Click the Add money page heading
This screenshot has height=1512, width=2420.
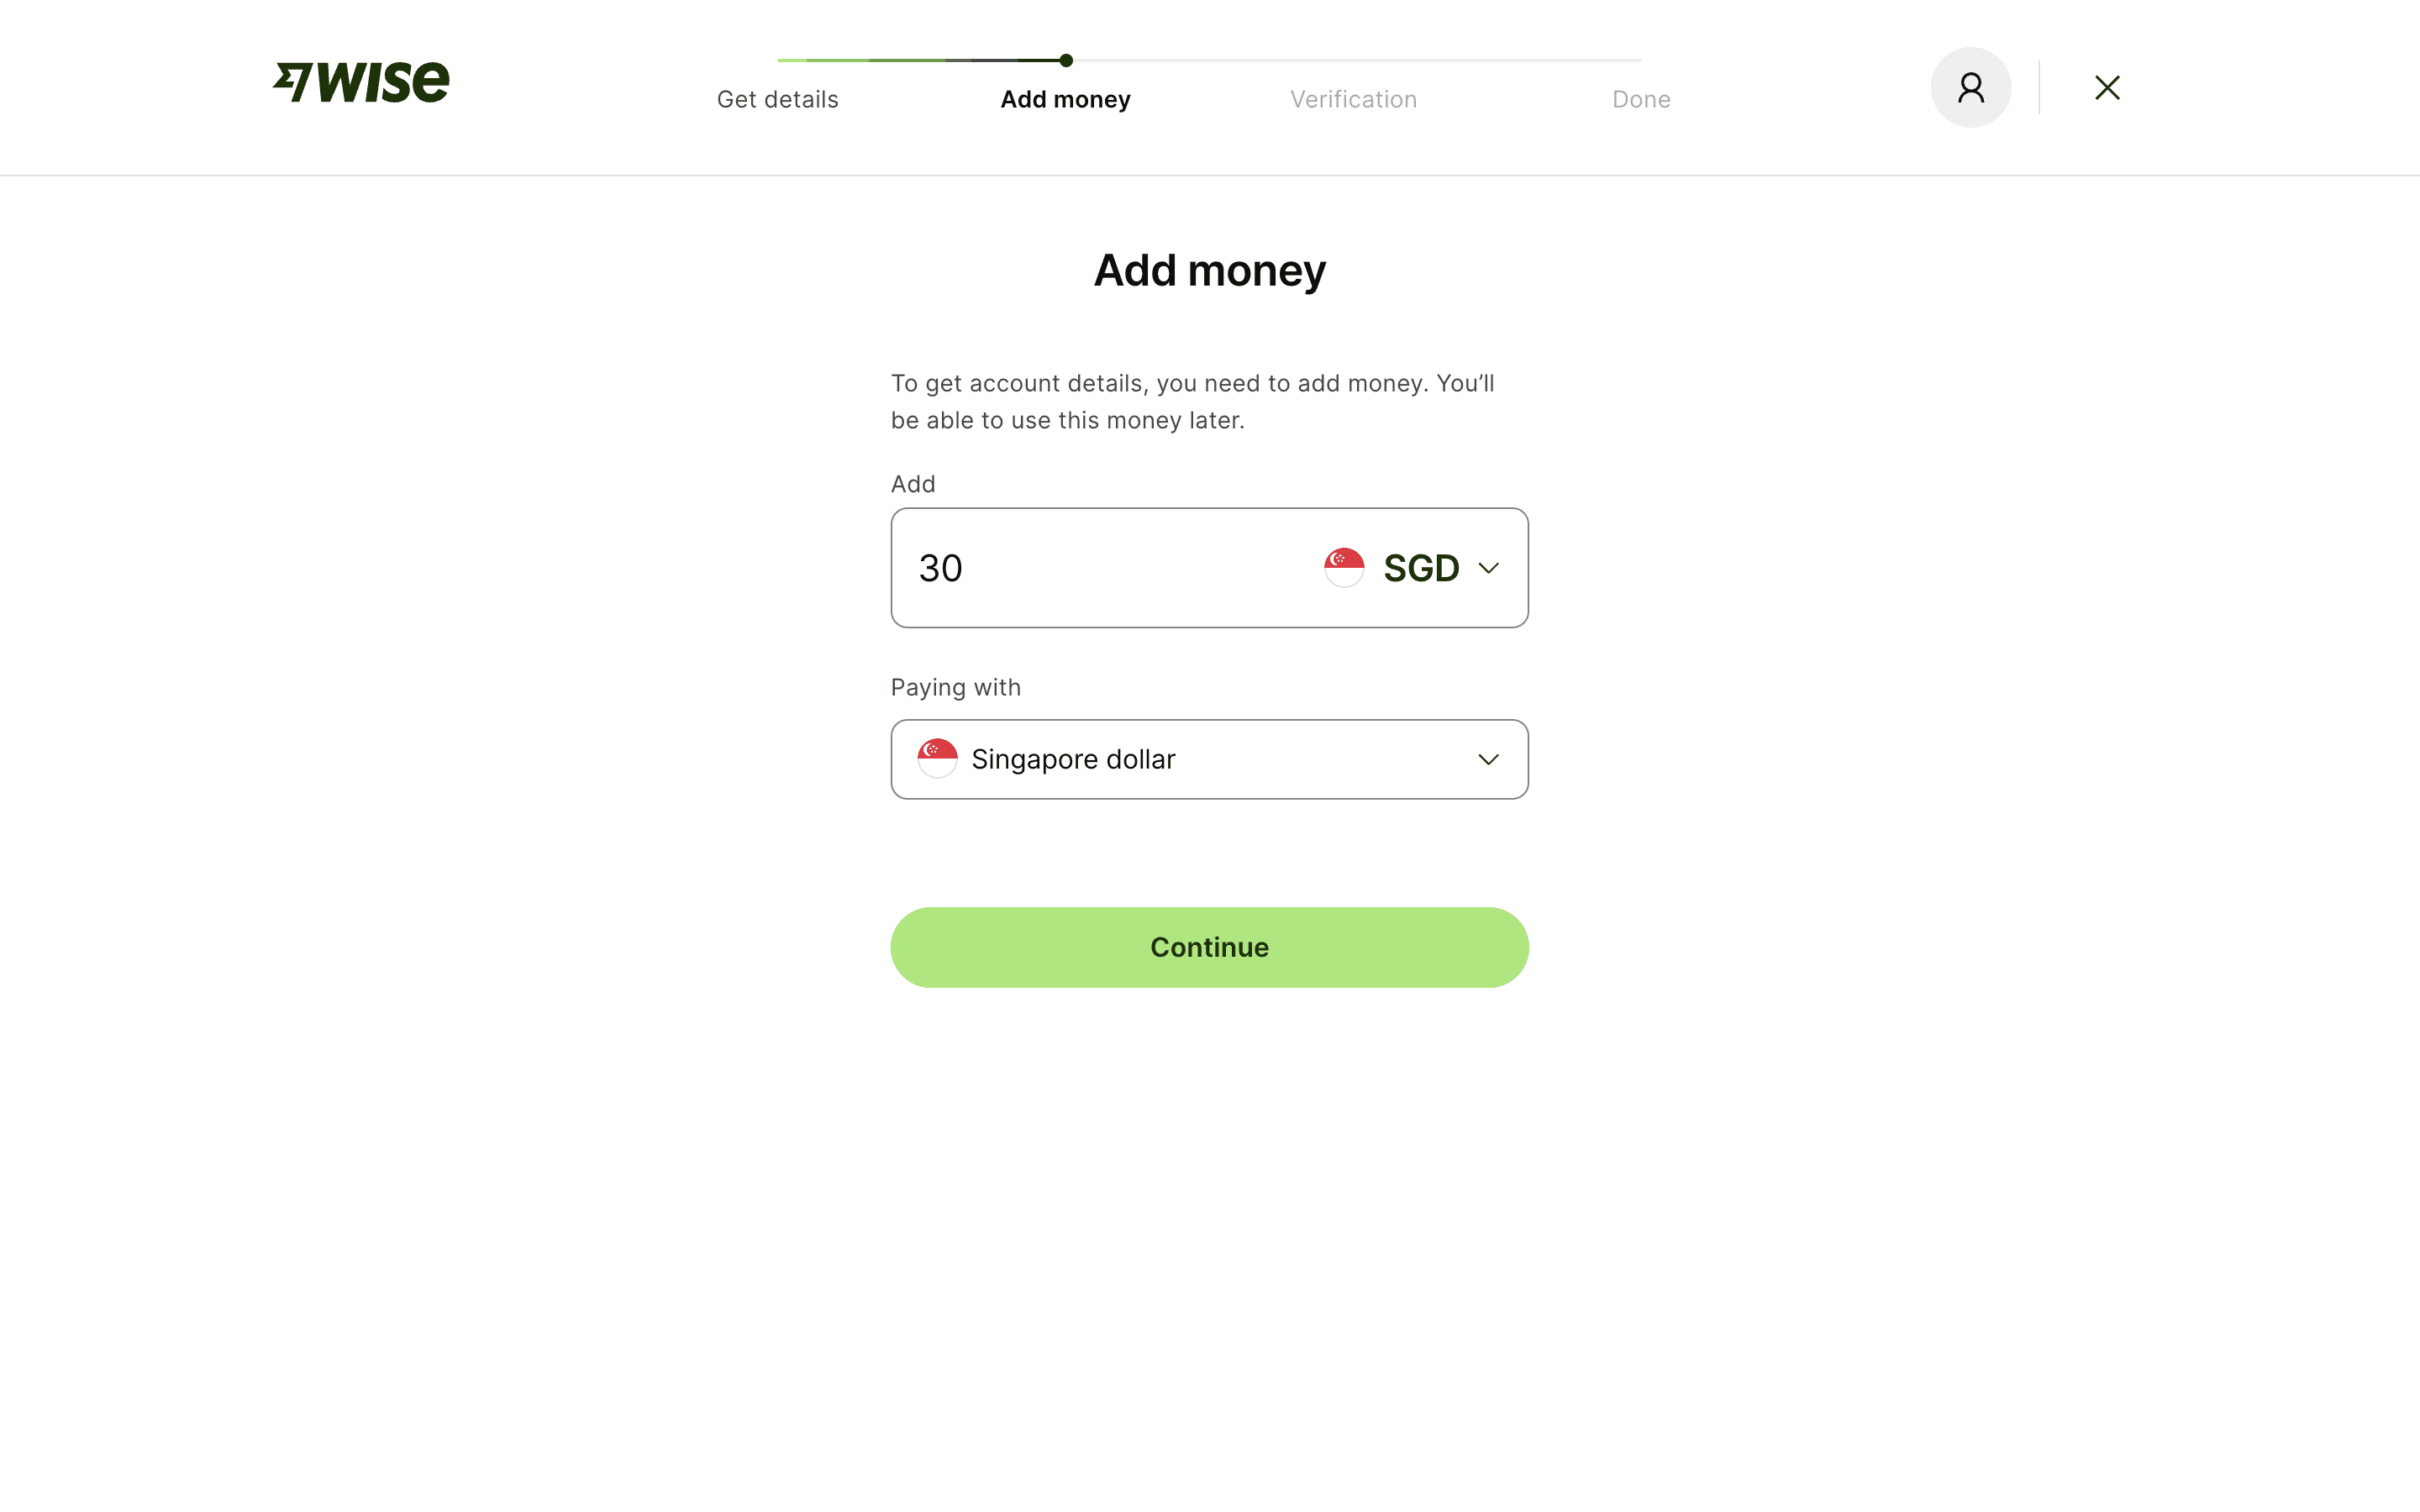pyautogui.click(x=1209, y=271)
